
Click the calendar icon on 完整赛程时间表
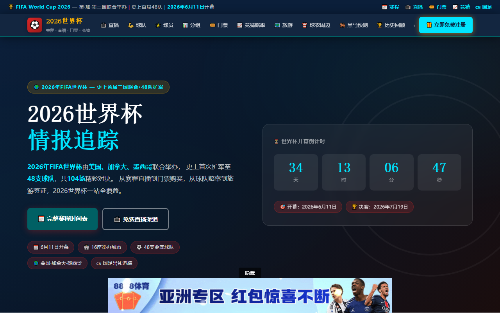(x=41, y=219)
